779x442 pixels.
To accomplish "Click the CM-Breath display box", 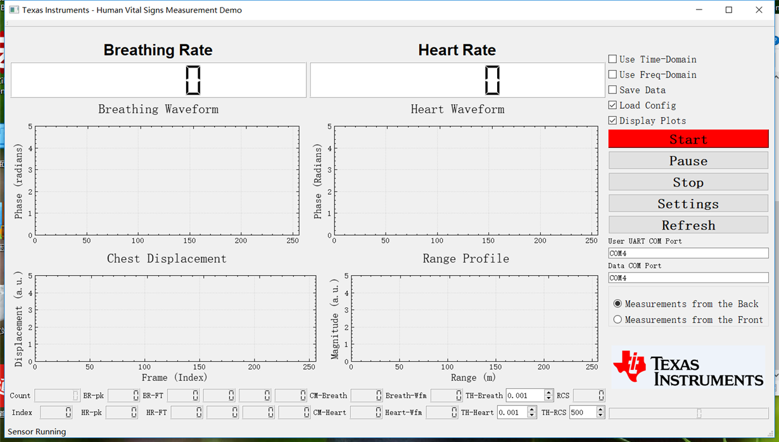I will pyautogui.click(x=367, y=395).
